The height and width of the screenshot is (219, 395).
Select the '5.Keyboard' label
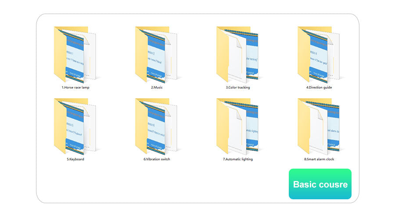[75, 159]
